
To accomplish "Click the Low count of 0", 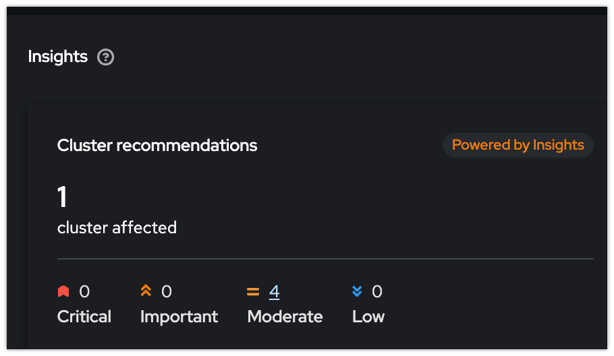I will tap(377, 291).
